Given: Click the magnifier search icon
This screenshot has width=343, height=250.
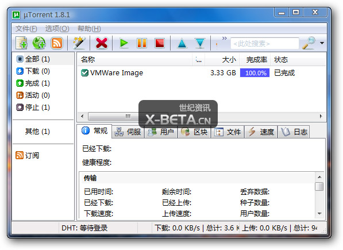Looking at the screenshot, I should (309, 43).
